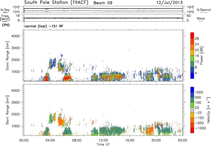Click the '-1000' velocity scale value
The height and width of the screenshot is (146, 211).
coord(200,128)
